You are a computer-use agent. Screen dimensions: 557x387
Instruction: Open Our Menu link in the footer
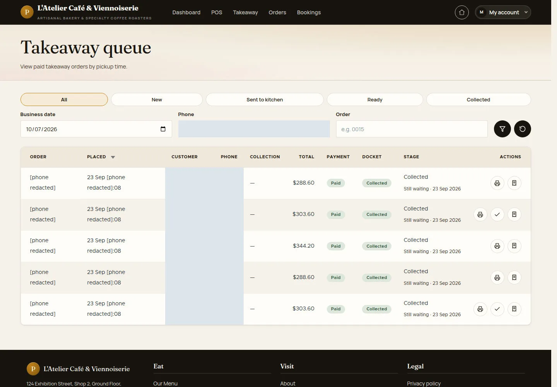click(x=165, y=384)
